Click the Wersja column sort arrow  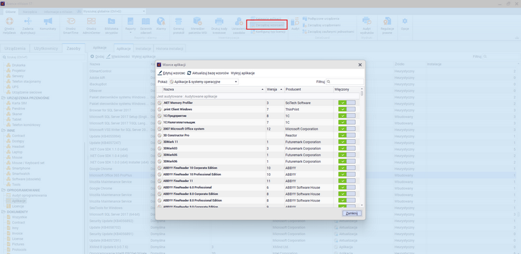coord(282,90)
